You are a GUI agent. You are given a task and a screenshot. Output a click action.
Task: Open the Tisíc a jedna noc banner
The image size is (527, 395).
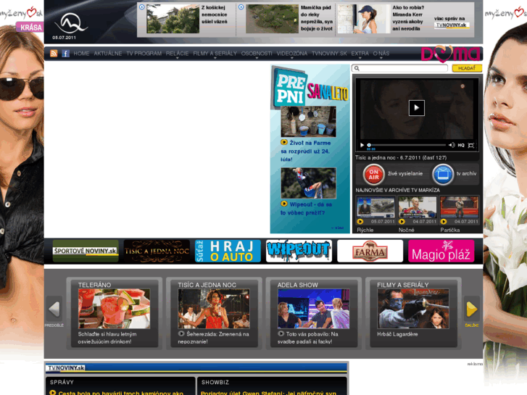157,251
